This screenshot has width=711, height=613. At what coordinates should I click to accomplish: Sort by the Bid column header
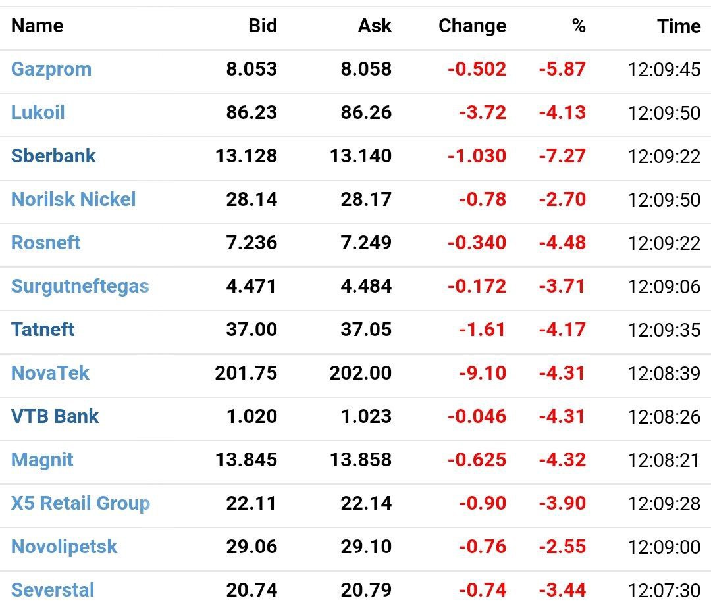click(x=263, y=26)
